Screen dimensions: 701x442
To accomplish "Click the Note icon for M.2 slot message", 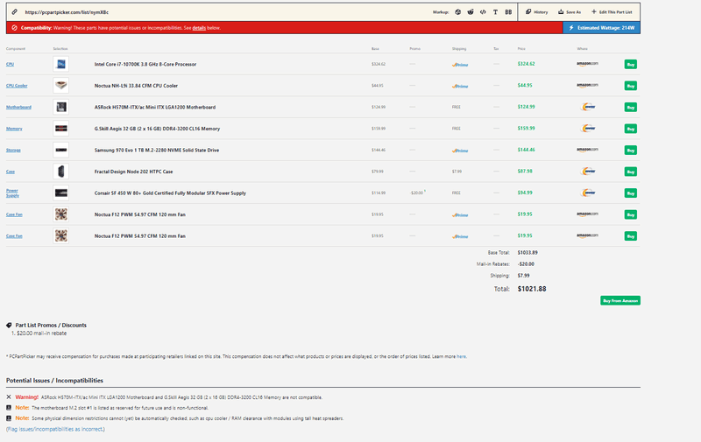I will coord(9,408).
